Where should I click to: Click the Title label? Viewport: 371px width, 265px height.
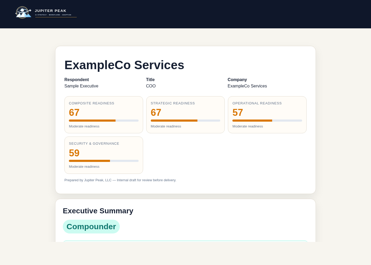click(x=150, y=79)
